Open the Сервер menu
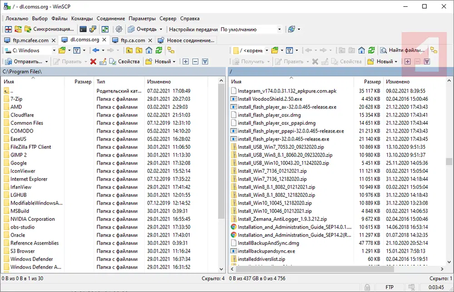454x292 pixels. 168,19
